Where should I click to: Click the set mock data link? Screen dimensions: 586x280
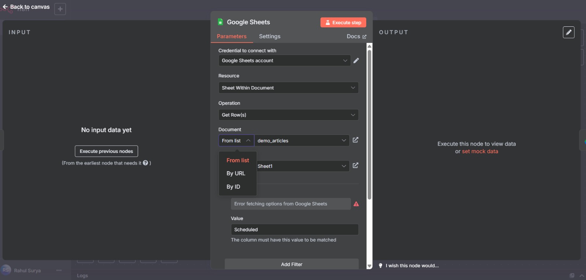click(x=480, y=151)
